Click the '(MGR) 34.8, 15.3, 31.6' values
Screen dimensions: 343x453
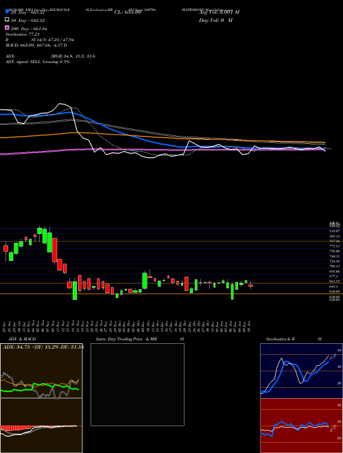[x=73, y=56]
